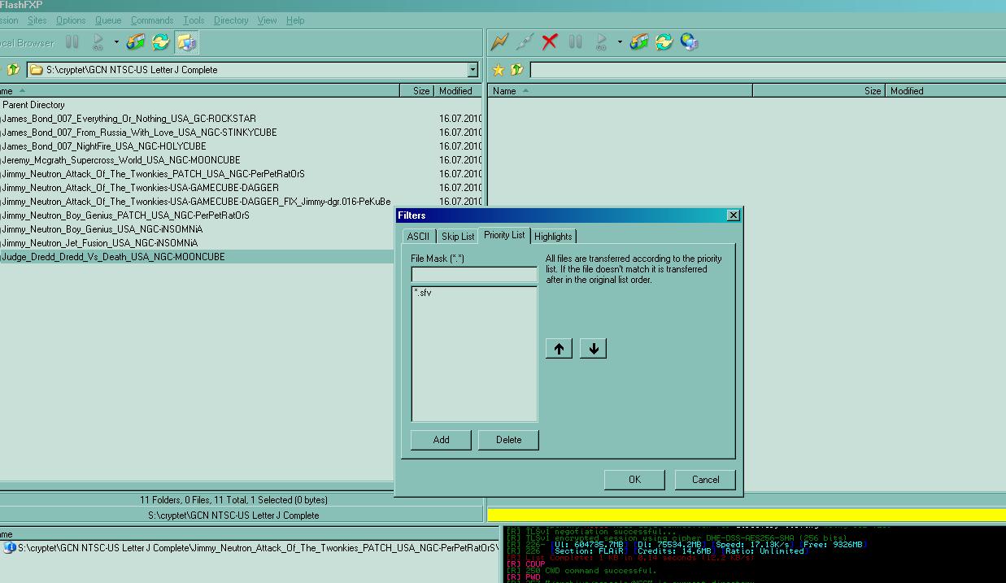Click the star bookmarks icon
This screenshot has height=583, width=1006.
point(498,70)
